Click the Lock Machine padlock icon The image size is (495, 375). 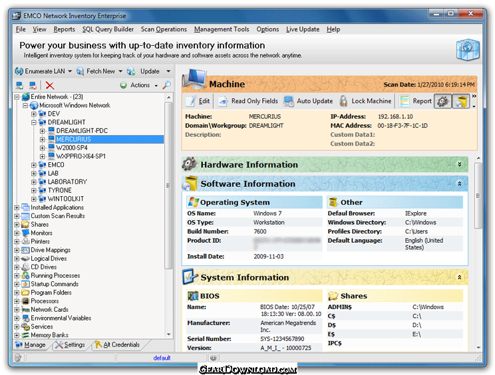[343, 101]
